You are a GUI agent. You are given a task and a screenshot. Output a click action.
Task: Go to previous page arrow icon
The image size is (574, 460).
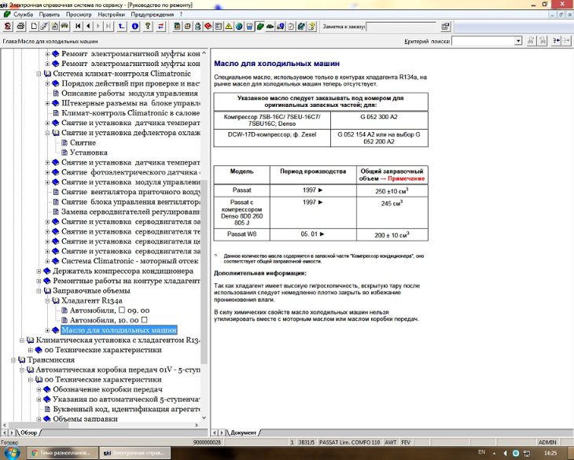point(88,27)
